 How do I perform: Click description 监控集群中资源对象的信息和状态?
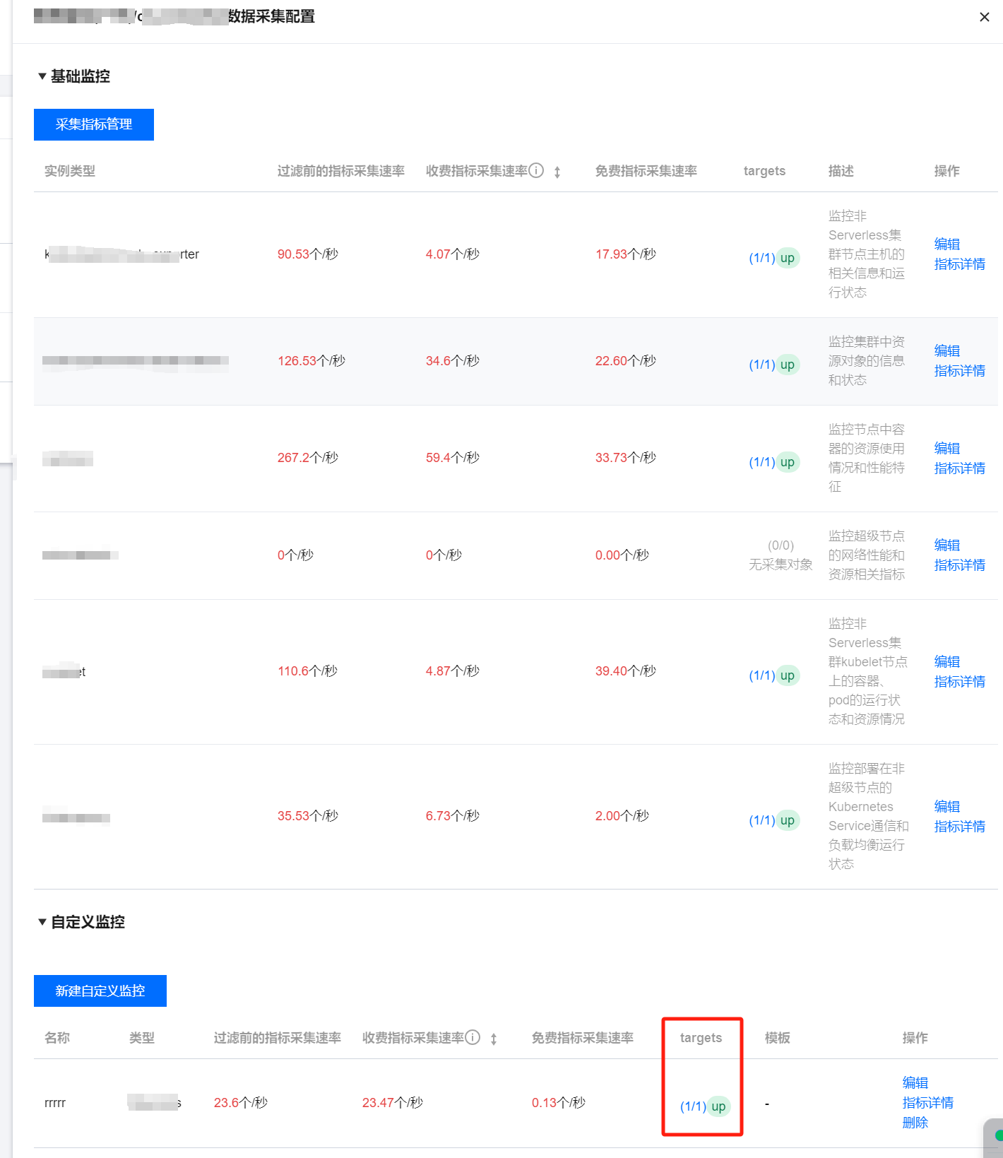(x=866, y=361)
